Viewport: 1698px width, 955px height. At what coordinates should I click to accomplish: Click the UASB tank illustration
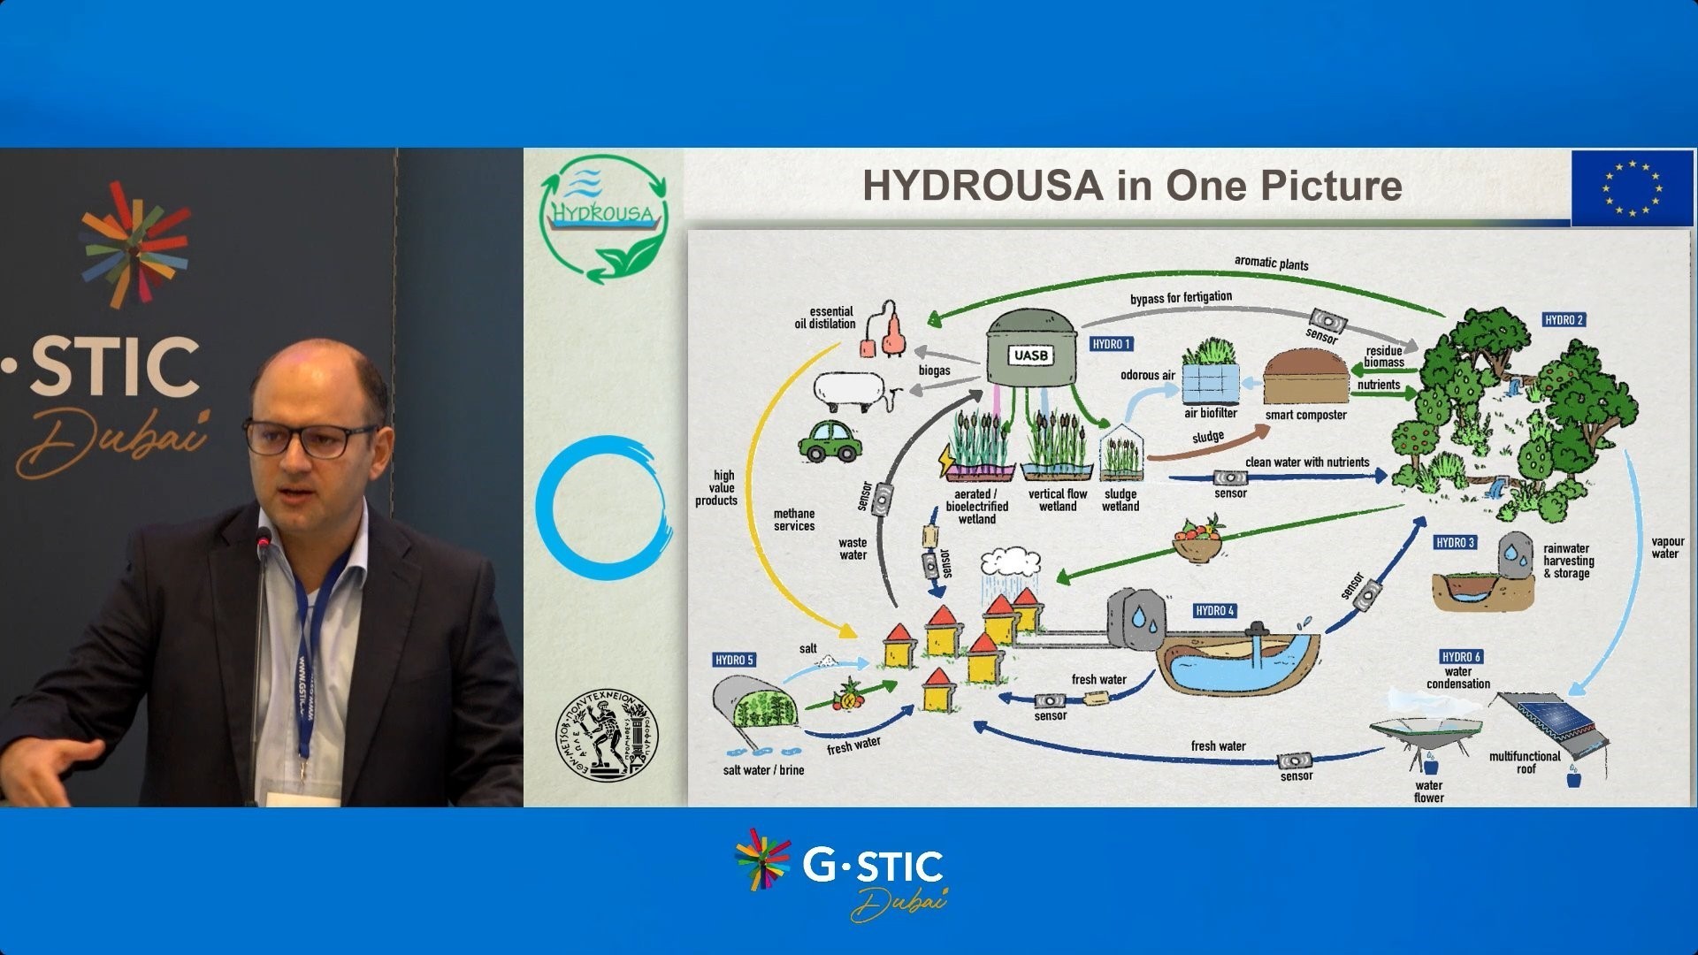(1031, 350)
